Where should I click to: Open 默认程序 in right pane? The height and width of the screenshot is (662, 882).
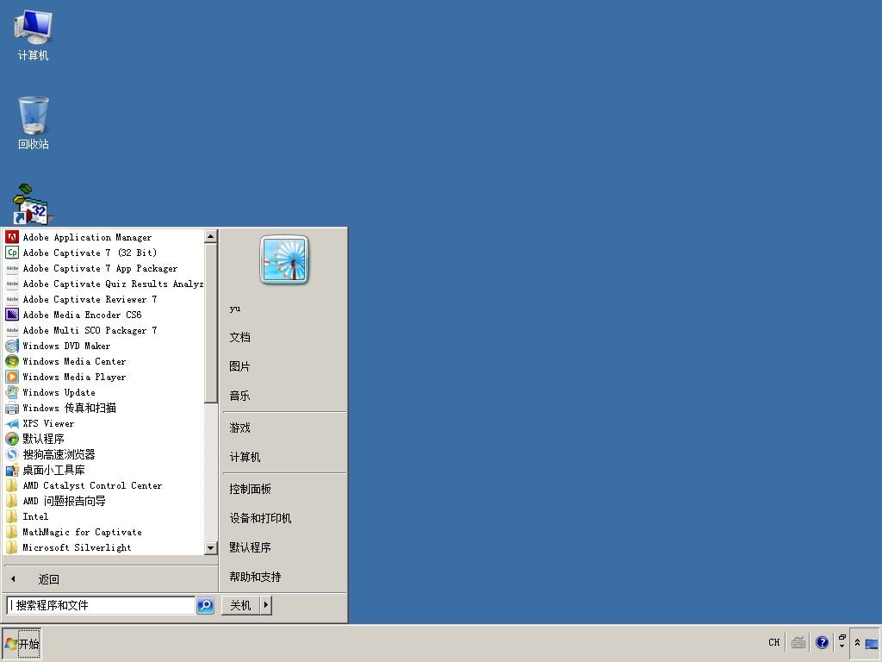[251, 547]
